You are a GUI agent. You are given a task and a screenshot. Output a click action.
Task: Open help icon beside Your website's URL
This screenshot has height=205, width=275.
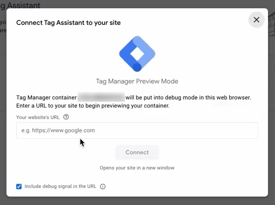click(66, 117)
